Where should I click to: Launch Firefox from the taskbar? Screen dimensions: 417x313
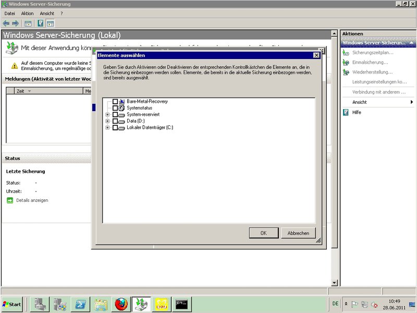point(121,304)
